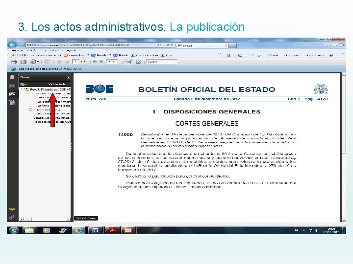This screenshot has height=264, width=353.
Task: Click the print icon in IE command bar
Action: click(x=259, y=55)
